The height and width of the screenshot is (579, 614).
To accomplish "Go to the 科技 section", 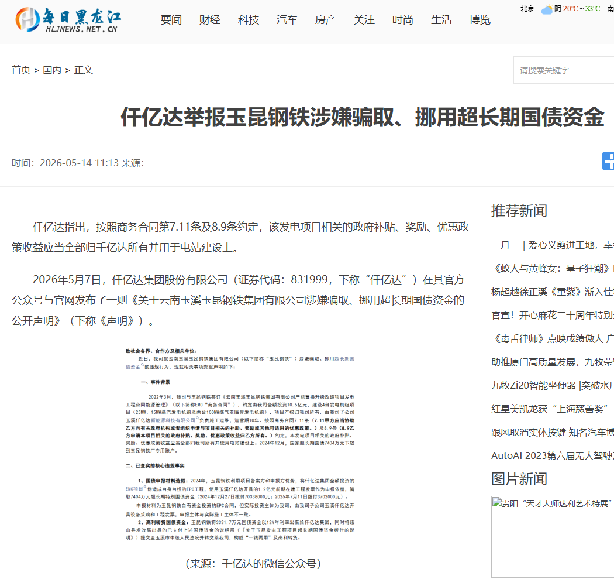I will [x=249, y=19].
